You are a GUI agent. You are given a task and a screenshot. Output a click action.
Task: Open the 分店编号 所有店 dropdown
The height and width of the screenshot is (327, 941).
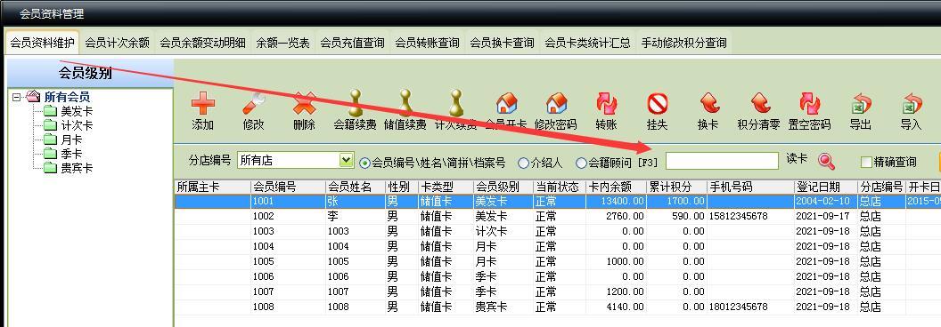click(346, 160)
